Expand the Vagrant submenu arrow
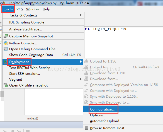Image resolution: width=163 pixels, height=132 pixels. click(81, 79)
